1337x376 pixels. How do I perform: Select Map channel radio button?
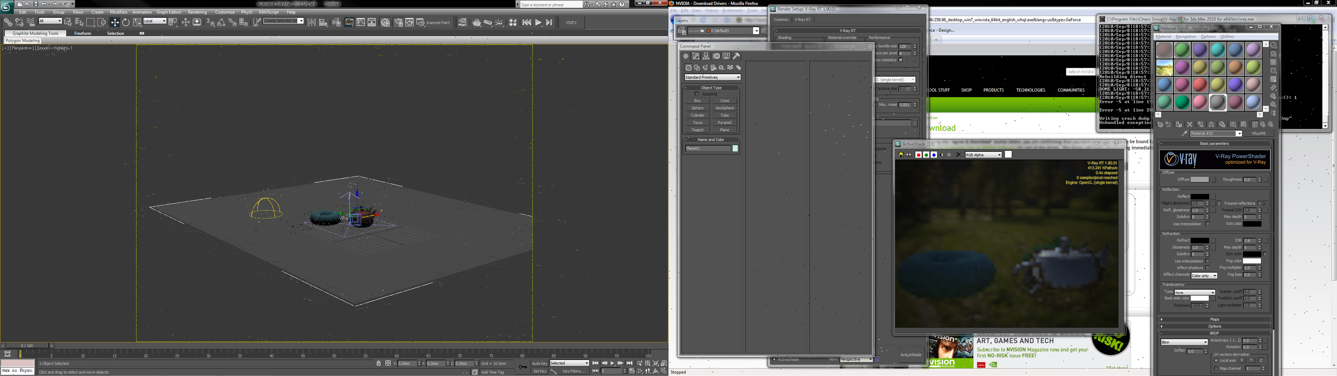[1216, 368]
